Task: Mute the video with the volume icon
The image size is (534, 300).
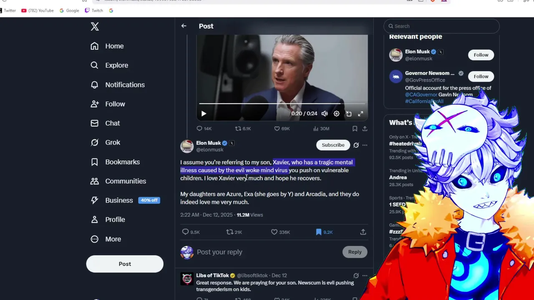Action: (x=325, y=113)
